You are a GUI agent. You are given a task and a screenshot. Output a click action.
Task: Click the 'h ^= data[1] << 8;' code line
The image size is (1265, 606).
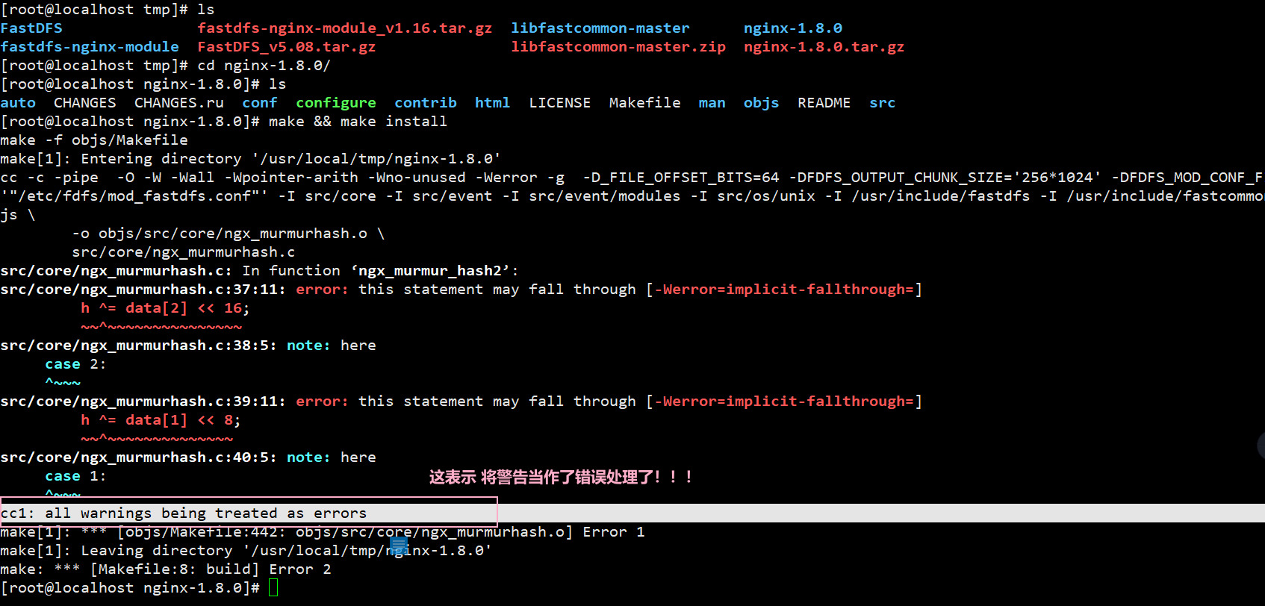coord(161,420)
